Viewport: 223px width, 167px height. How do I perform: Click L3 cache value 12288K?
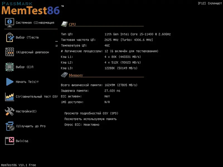121,68
